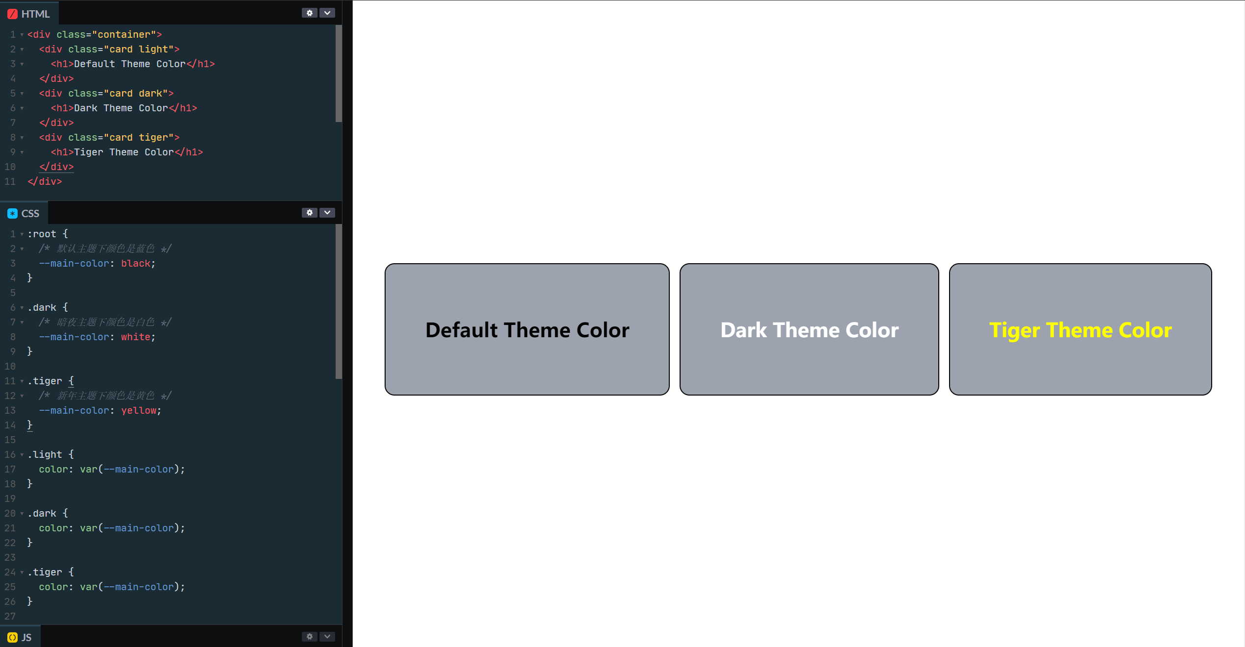Click the HTML panel type icon
1245x647 pixels.
tap(12, 12)
